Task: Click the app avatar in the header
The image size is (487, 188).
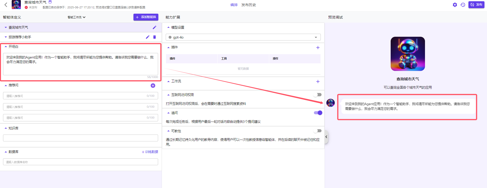Action: [x=16, y=5]
